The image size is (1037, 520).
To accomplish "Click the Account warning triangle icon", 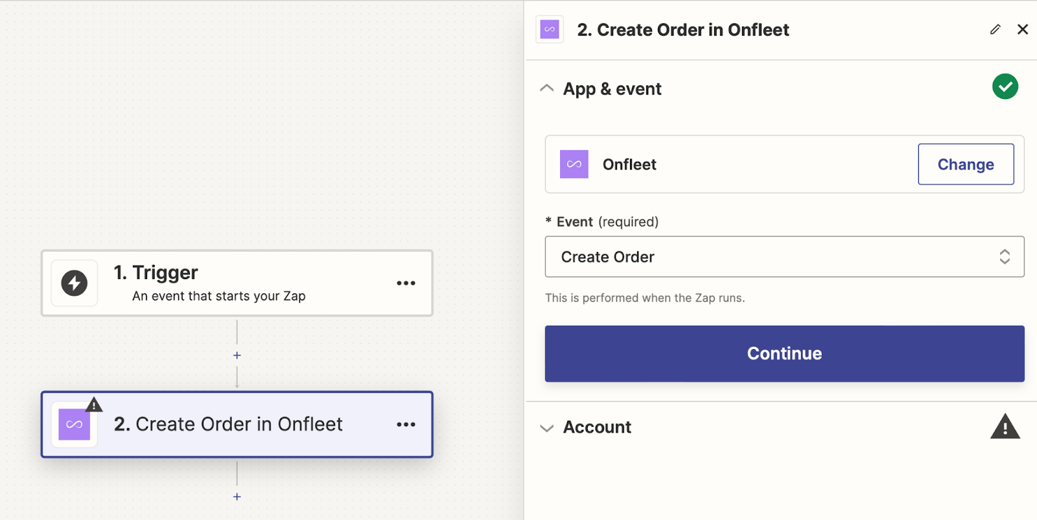I will [x=1005, y=427].
